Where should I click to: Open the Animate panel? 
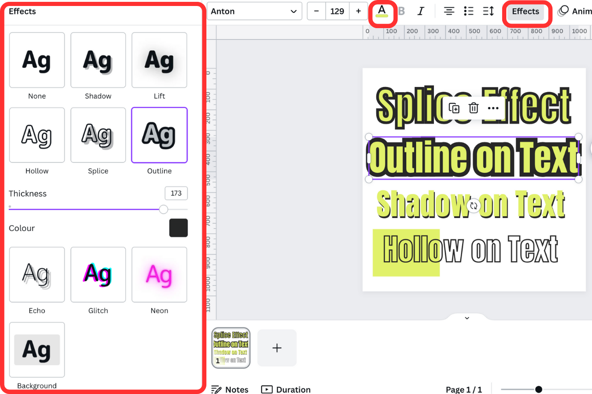point(574,11)
